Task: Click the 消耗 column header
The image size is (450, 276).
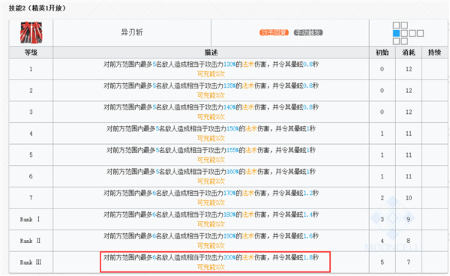Action: coord(409,52)
